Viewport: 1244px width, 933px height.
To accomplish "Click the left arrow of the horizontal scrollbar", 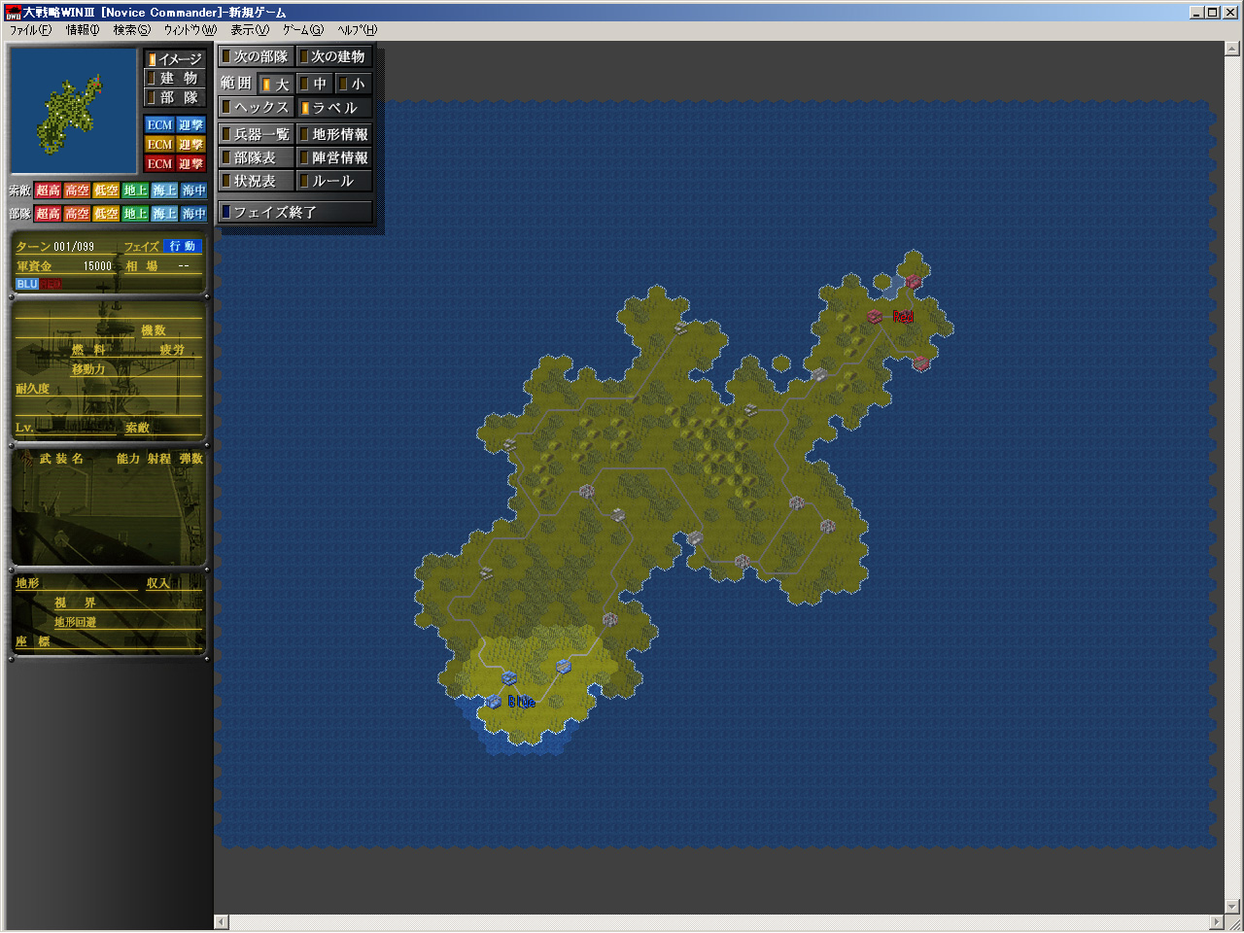I will tap(222, 922).
